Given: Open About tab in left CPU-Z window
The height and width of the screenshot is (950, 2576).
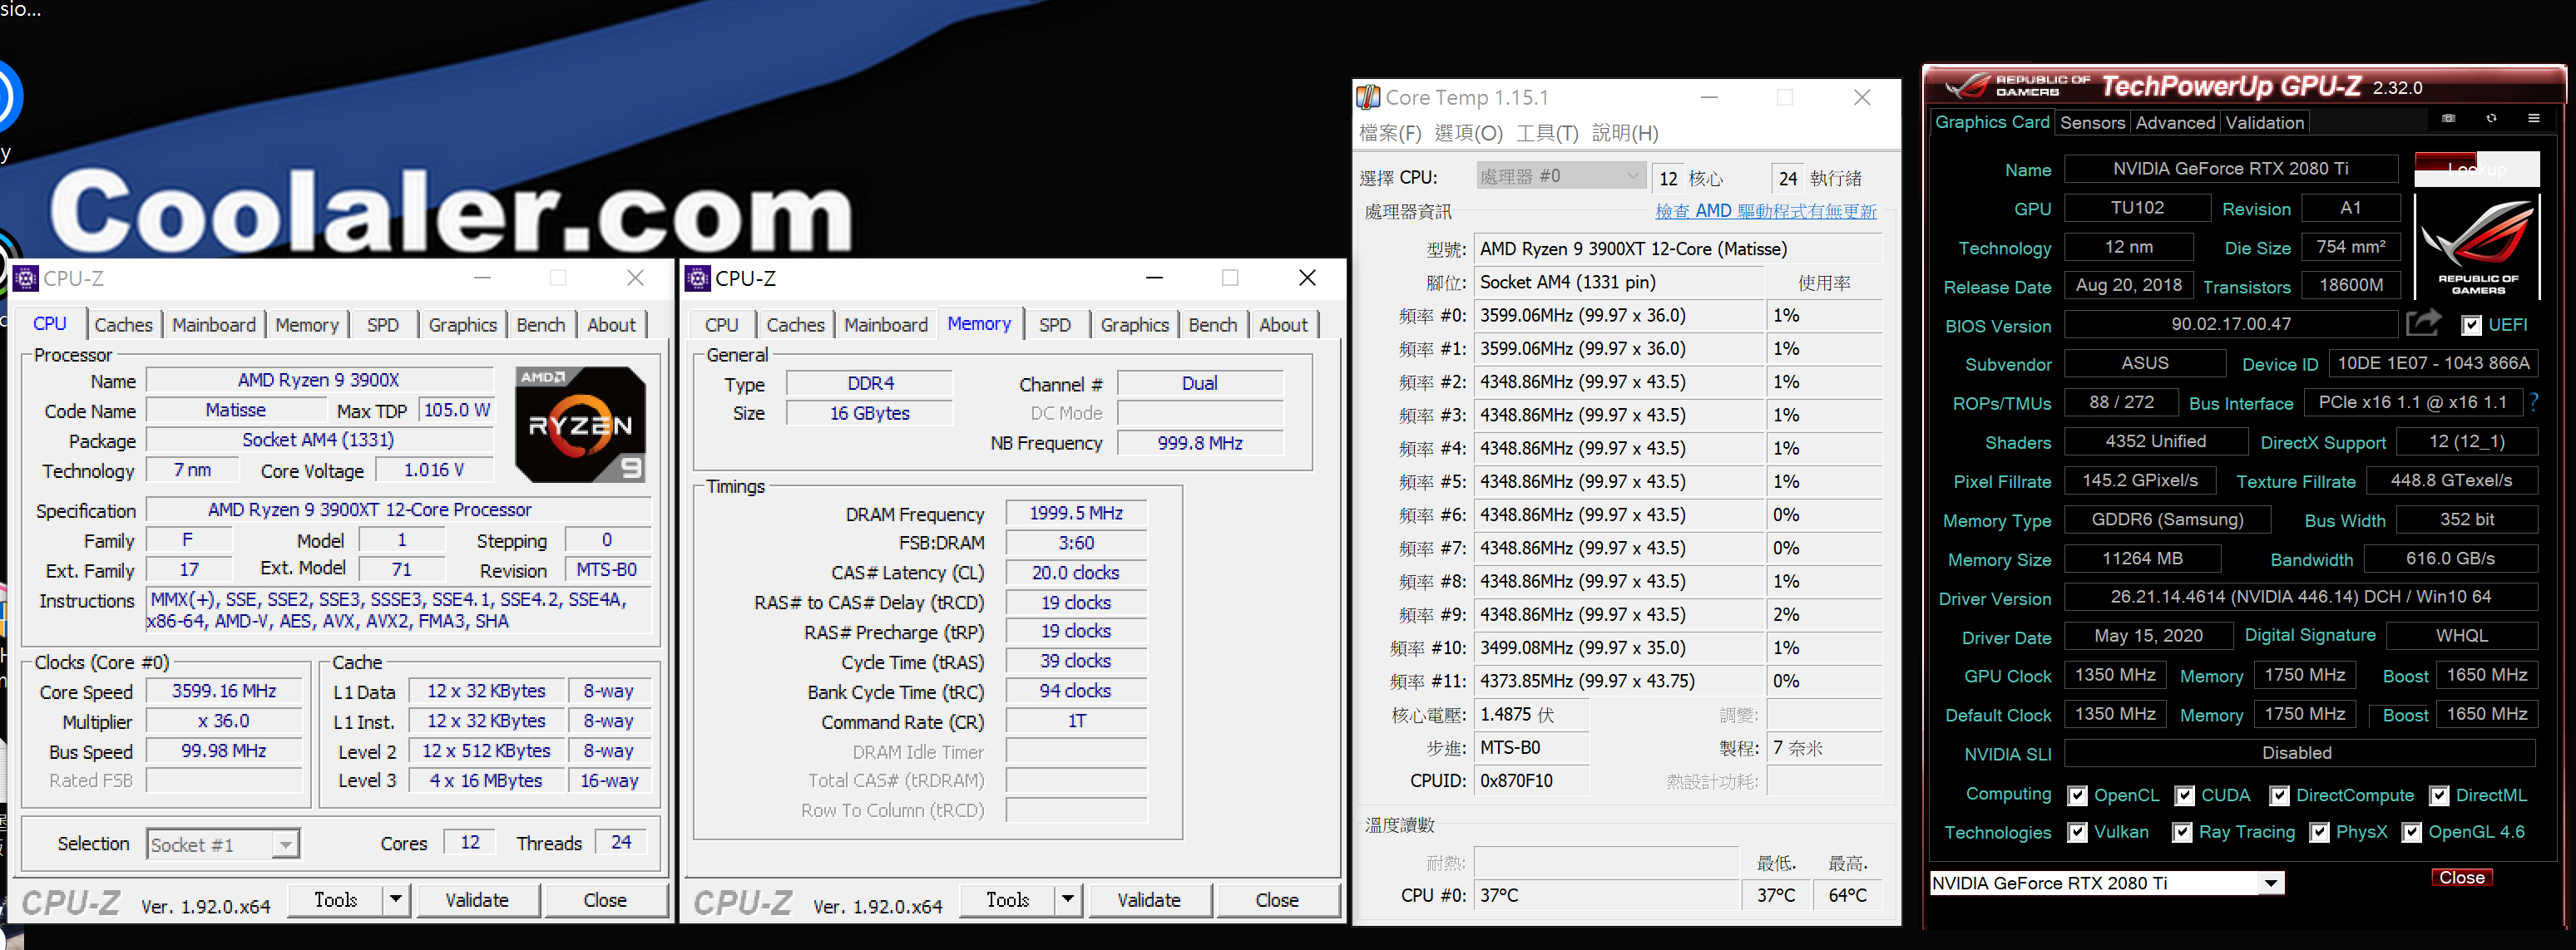Looking at the screenshot, I should point(611,325).
